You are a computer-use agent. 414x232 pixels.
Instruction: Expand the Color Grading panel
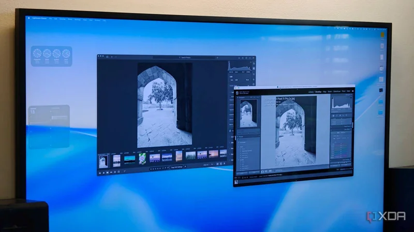pos(346,159)
